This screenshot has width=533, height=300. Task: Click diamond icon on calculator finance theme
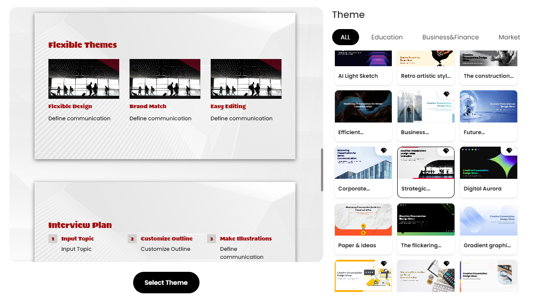tap(446, 263)
